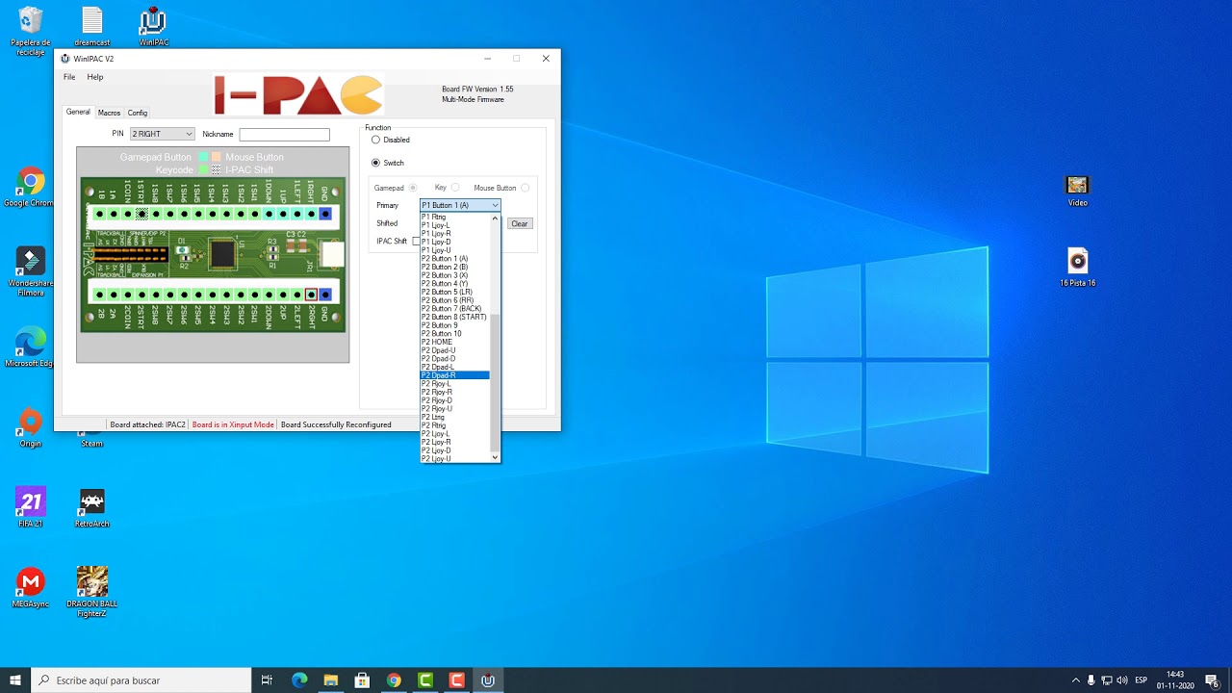Screen dimensions: 1232x693
Task: Switch to the Config tab
Action: (x=138, y=113)
